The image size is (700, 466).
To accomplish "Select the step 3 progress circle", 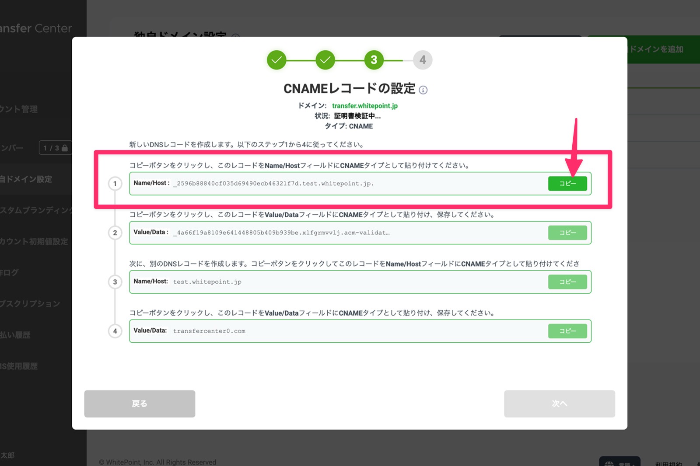I will tap(374, 60).
